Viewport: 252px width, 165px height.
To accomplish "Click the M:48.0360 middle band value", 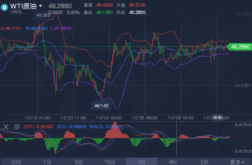I will tap(36, 28).
